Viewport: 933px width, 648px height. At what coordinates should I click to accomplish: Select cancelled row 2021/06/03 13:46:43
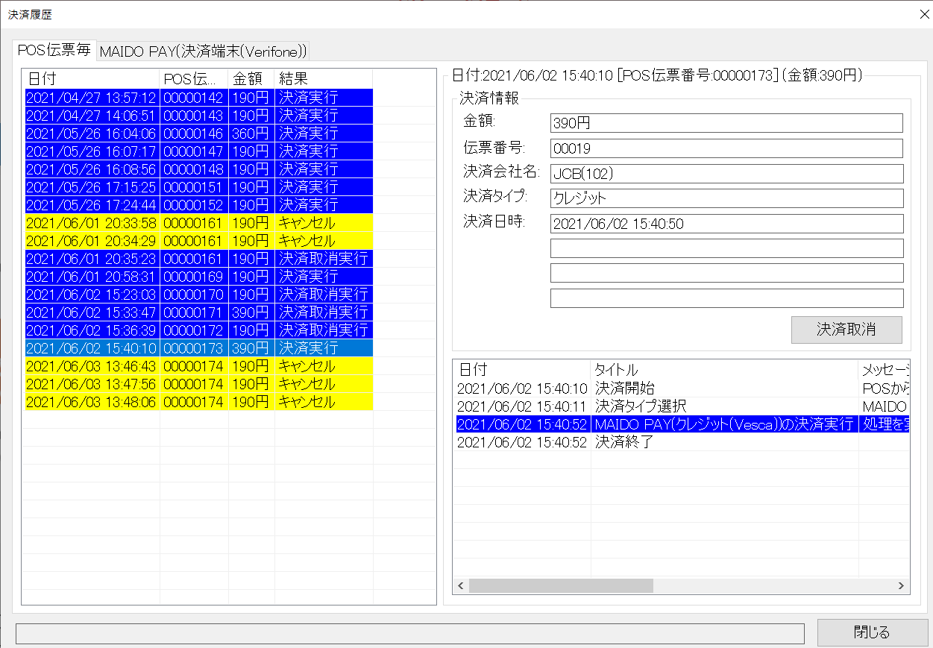point(199,366)
